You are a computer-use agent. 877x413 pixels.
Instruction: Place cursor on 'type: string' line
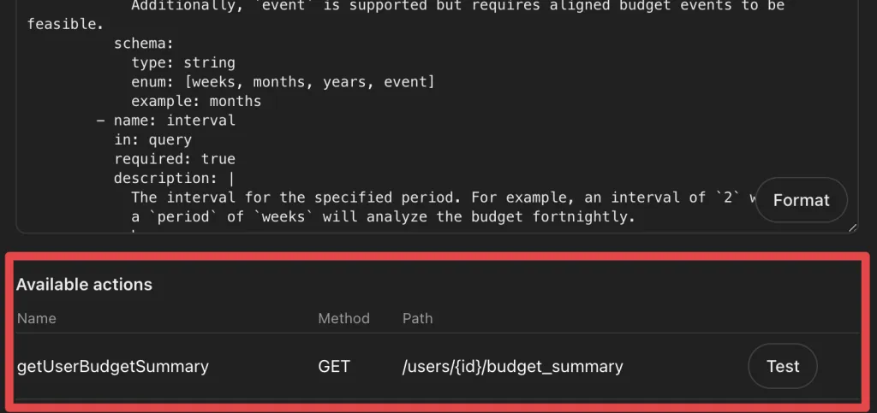pos(183,62)
